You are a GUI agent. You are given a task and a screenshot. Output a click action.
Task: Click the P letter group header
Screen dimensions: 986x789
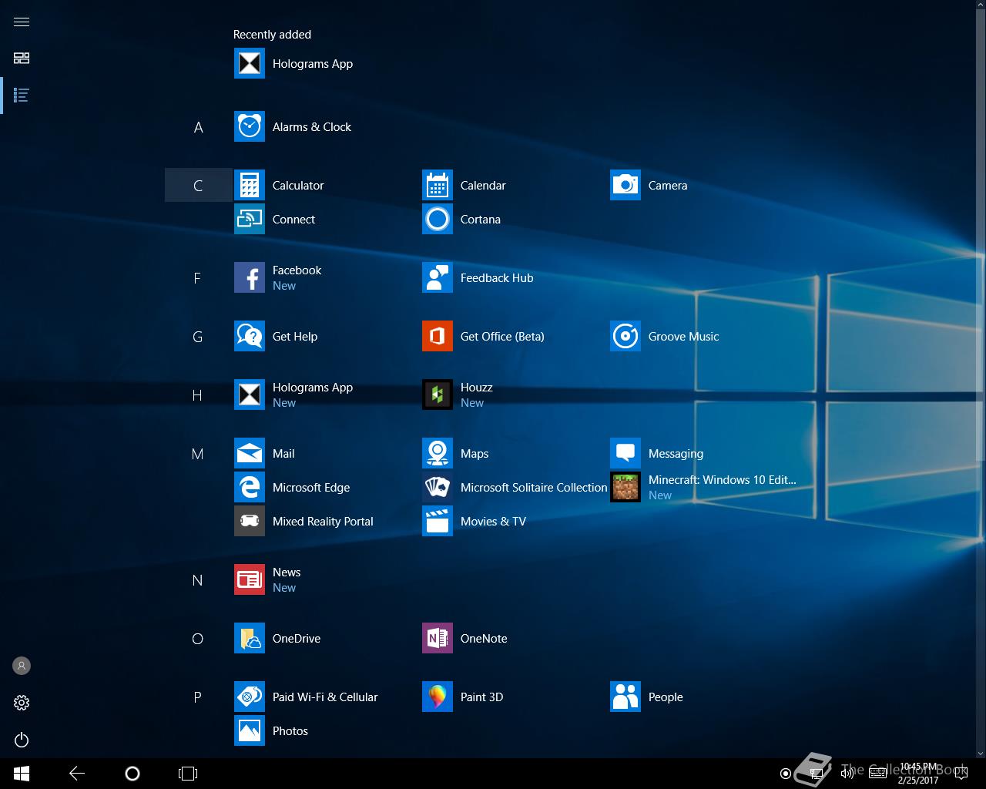[x=198, y=697]
